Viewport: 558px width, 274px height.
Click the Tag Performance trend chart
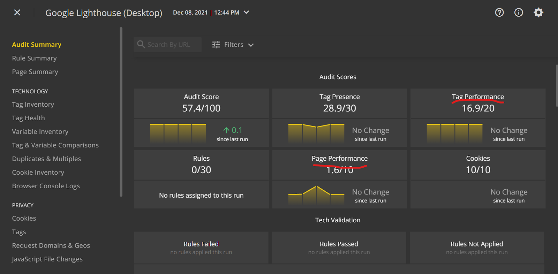click(x=455, y=134)
